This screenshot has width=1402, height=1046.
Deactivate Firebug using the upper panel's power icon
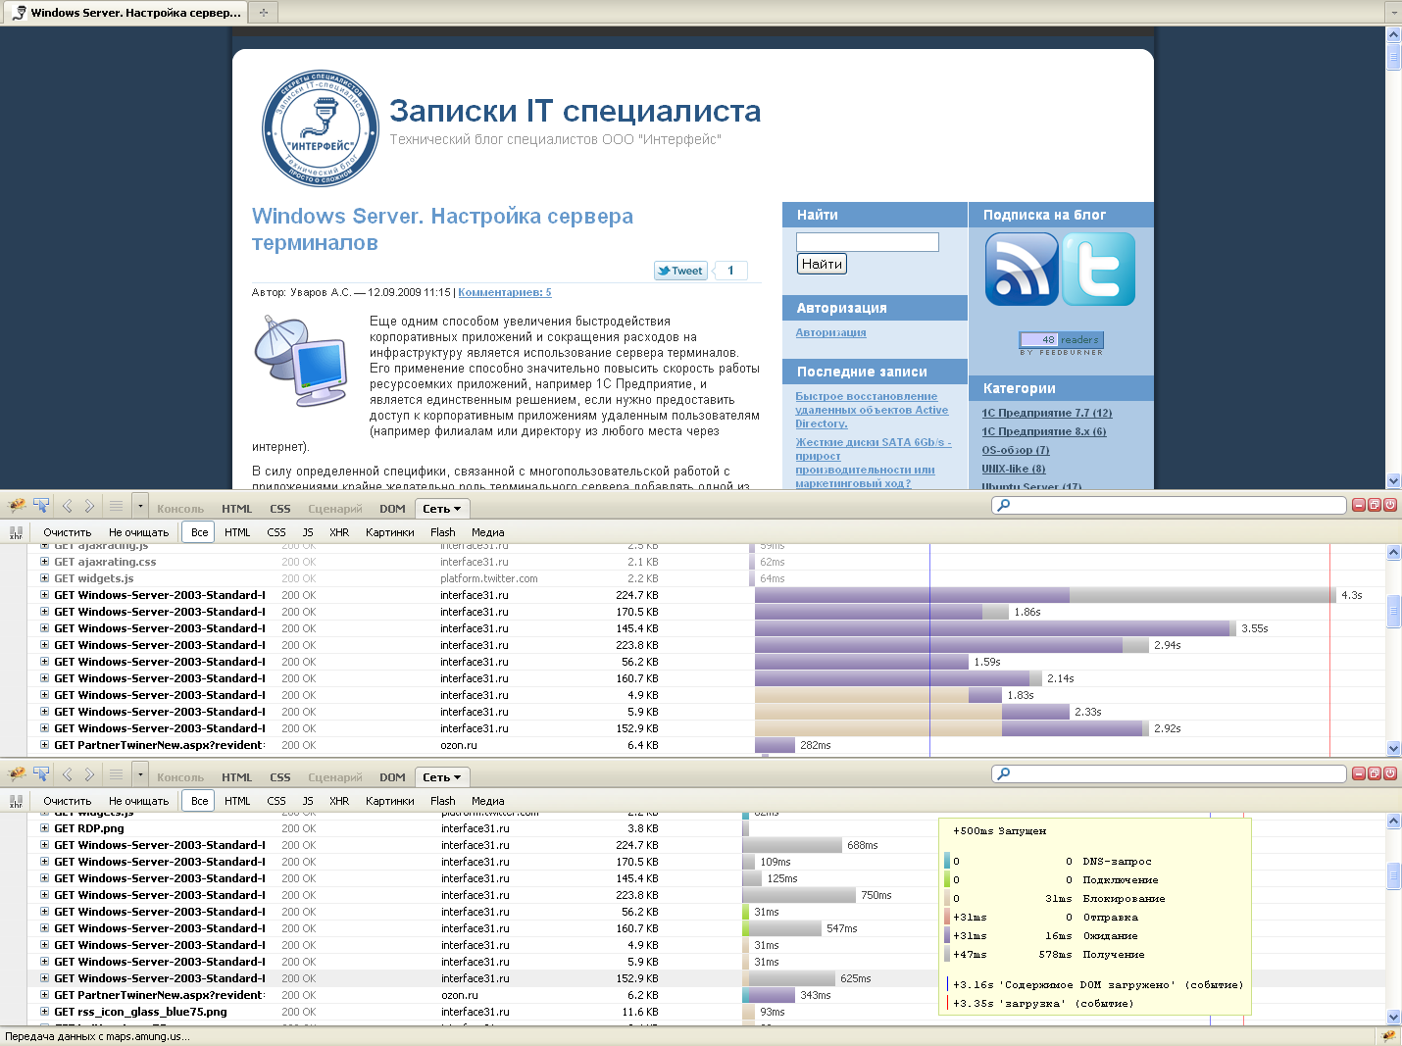click(1390, 505)
